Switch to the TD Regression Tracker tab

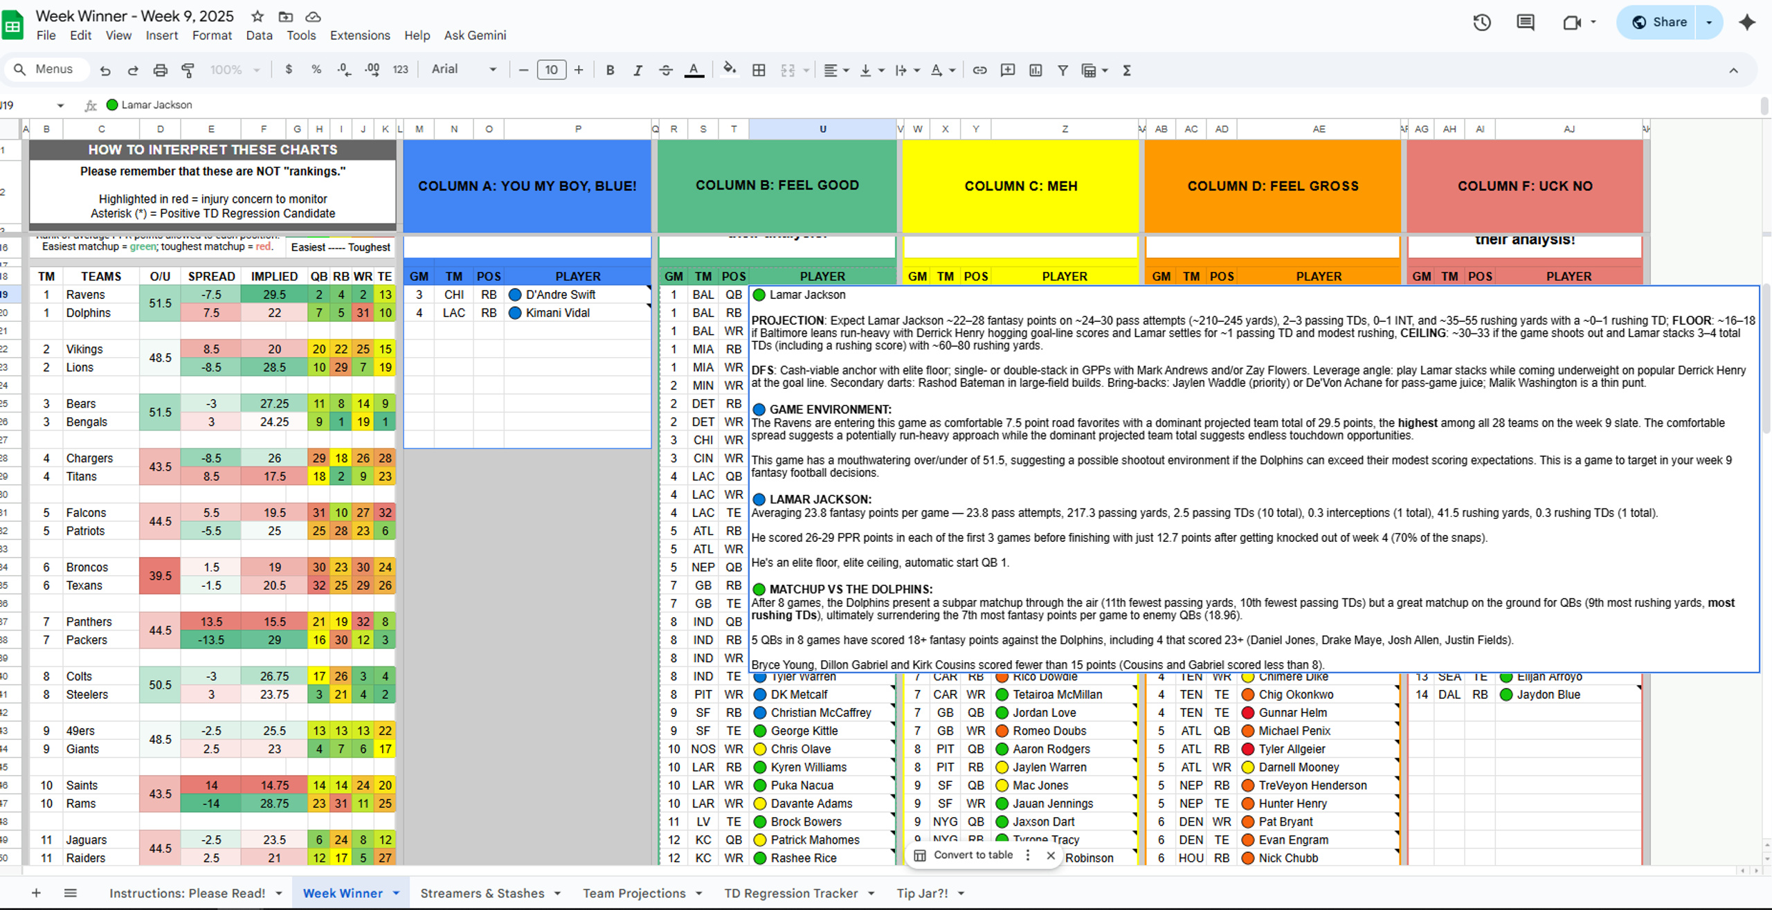(x=790, y=893)
